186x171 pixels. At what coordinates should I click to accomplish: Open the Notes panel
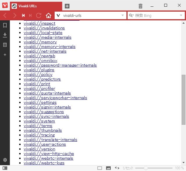pos(5,45)
